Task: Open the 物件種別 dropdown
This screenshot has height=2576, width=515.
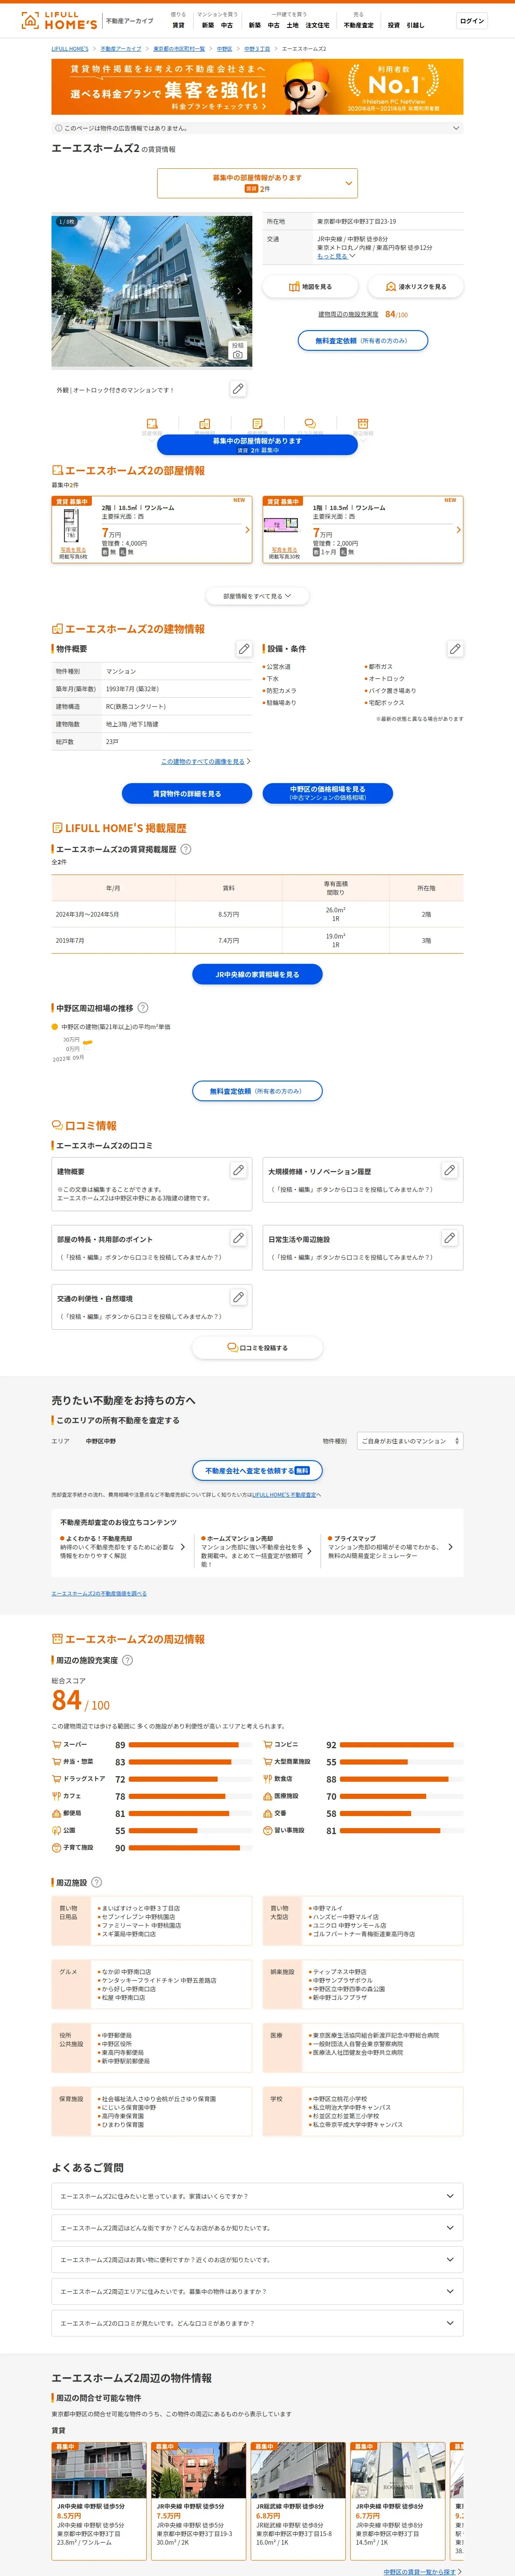Action: click(410, 1441)
